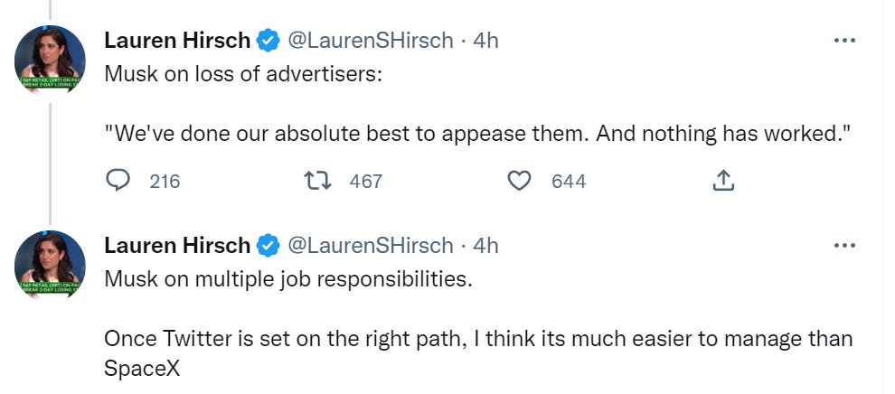Click the reply icon under the advertisers tweet
Image resolution: width=895 pixels, height=394 pixels.
(118, 181)
